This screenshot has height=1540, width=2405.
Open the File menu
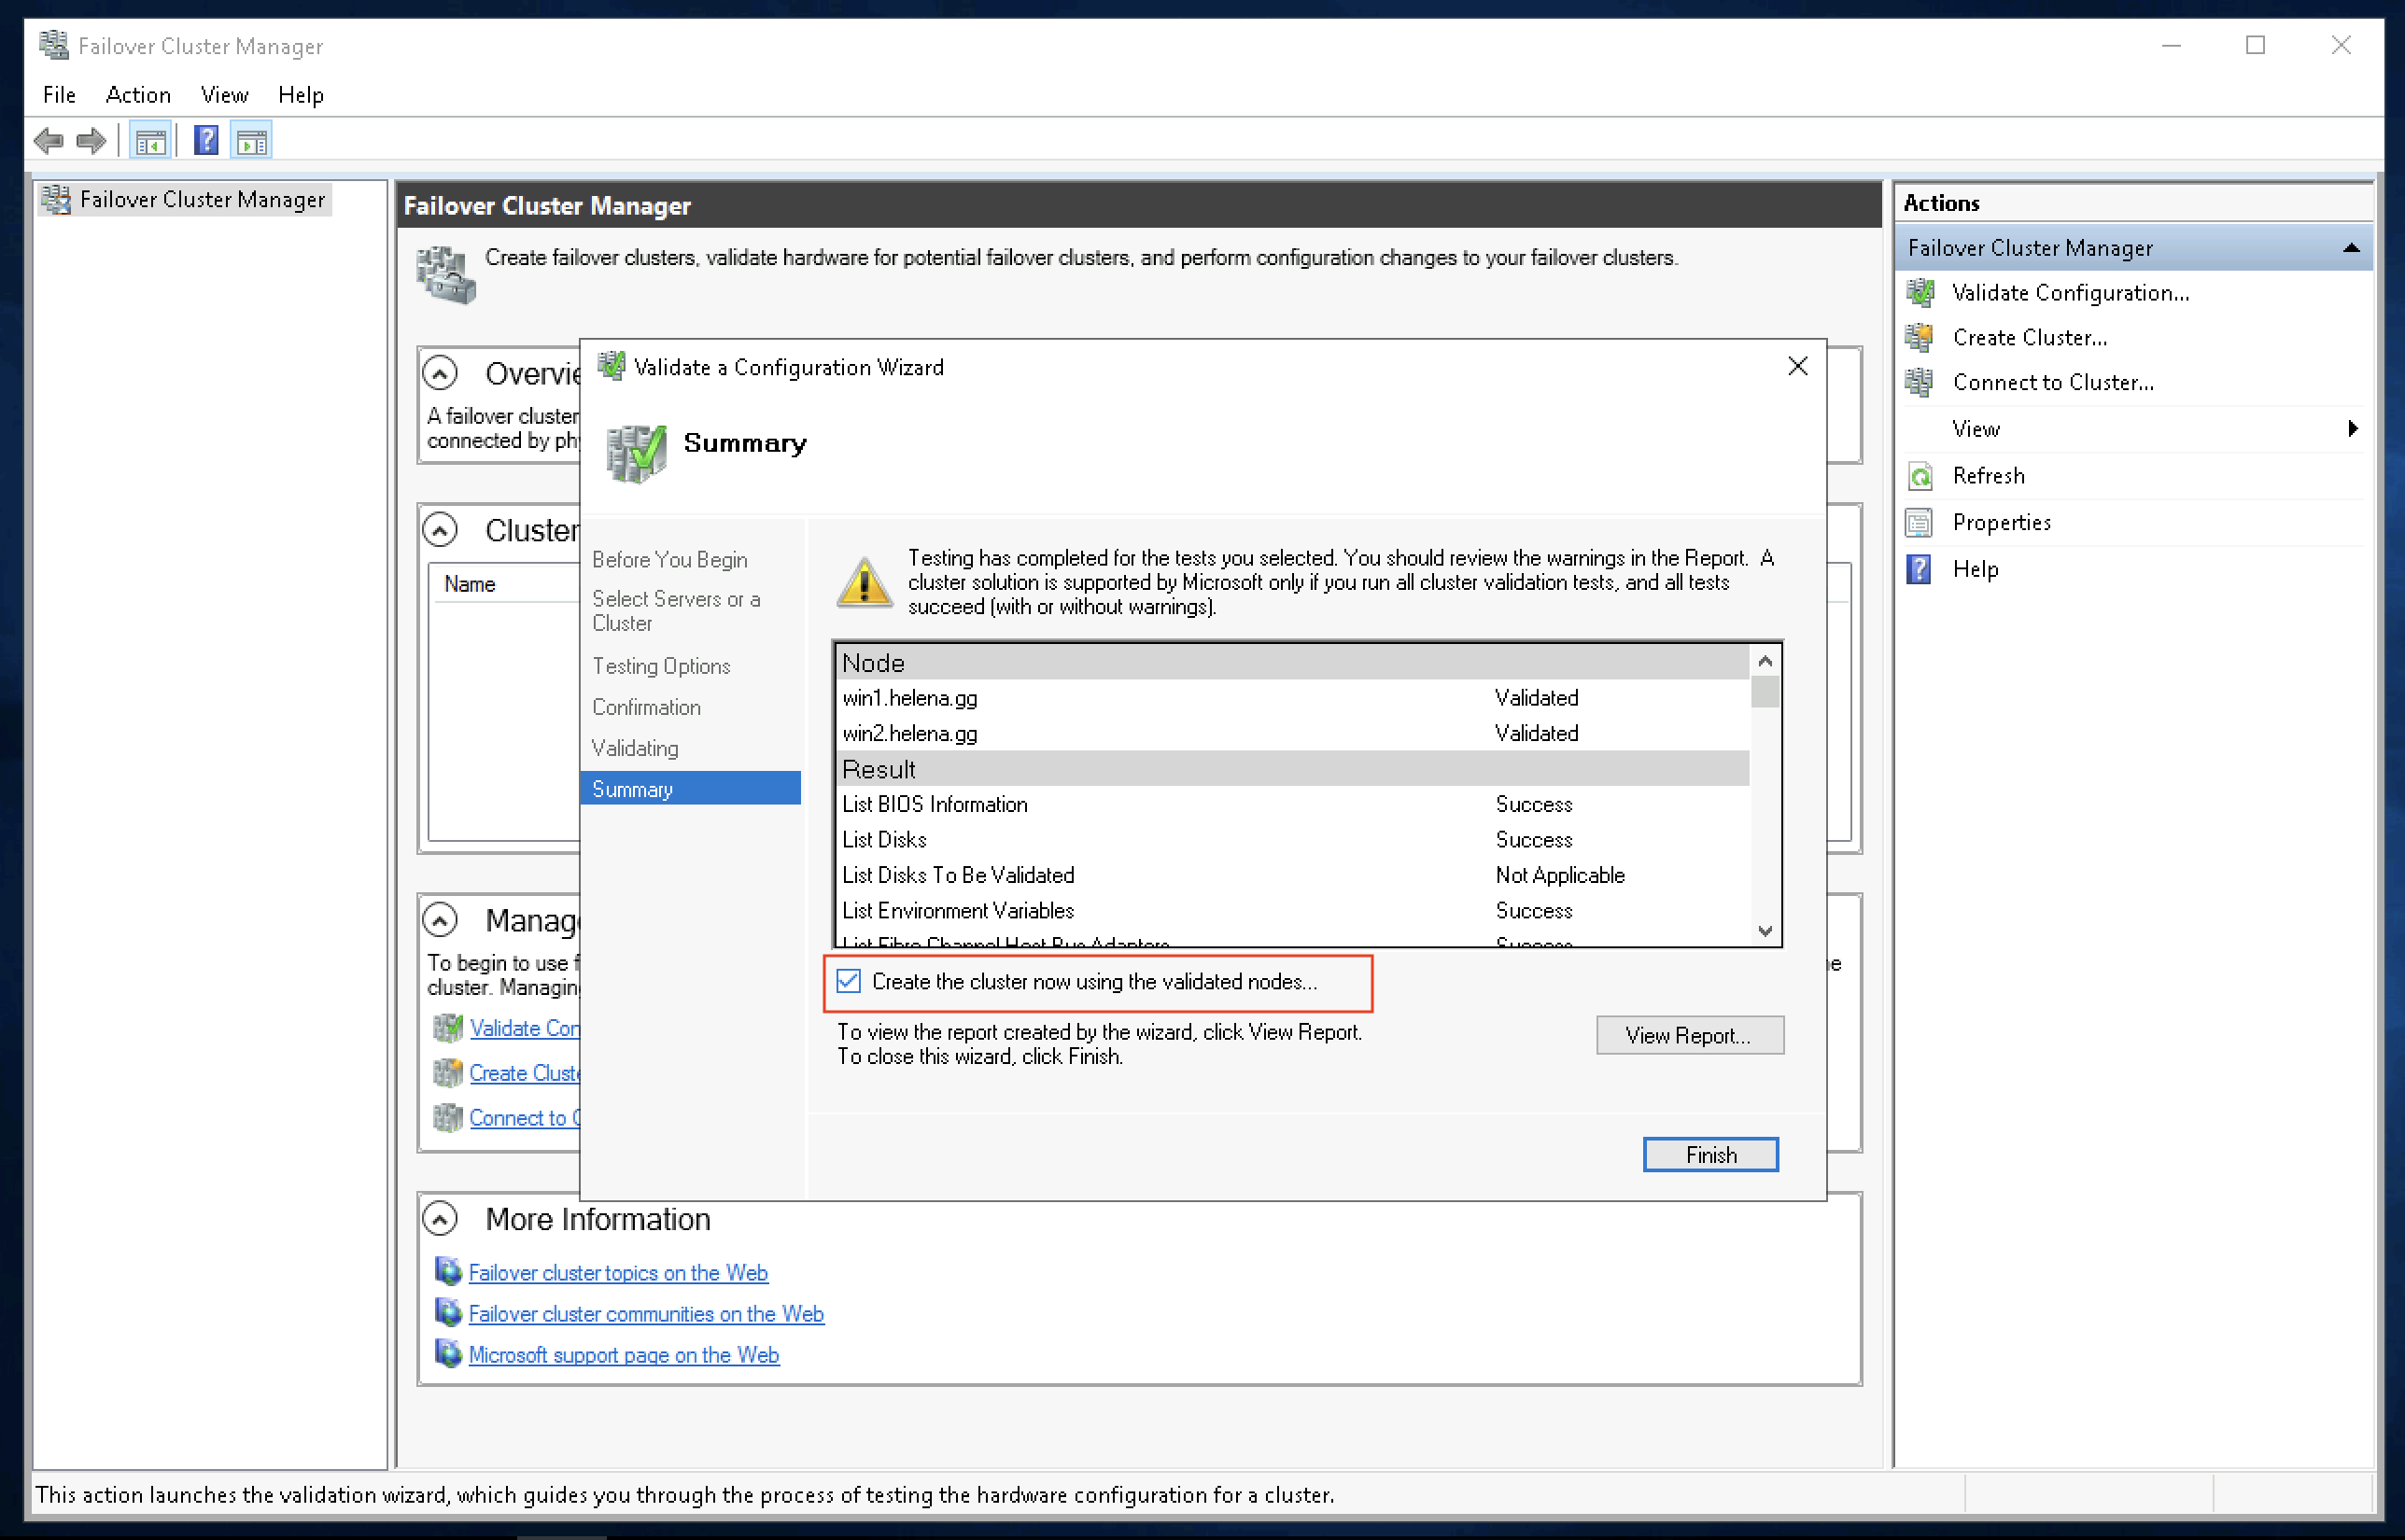[x=59, y=95]
